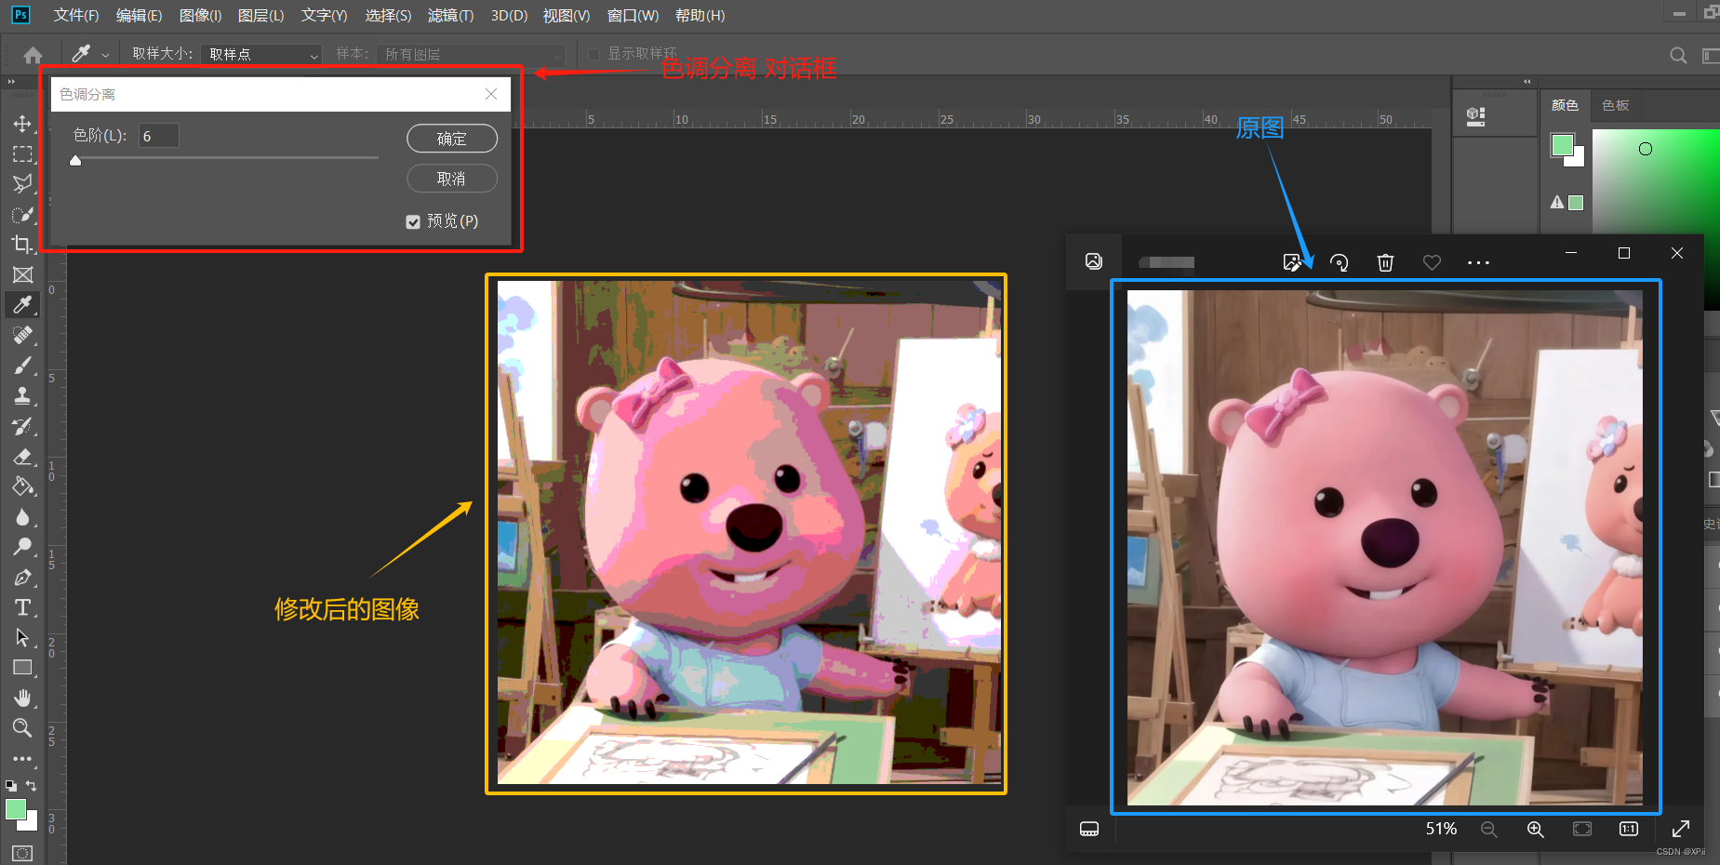
Task: Click the 色阶(L) value input field
Action: tap(159, 136)
